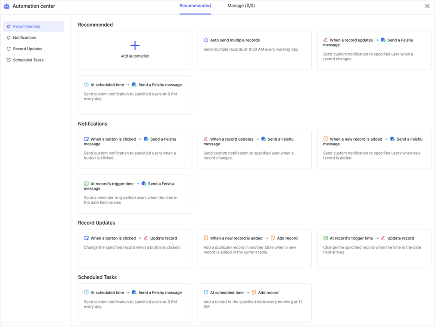Go to Scheduled Tasks in the sidebar
The image size is (435, 326).
click(x=28, y=60)
